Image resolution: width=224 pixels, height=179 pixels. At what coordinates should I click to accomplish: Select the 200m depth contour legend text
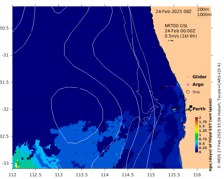[203, 9]
